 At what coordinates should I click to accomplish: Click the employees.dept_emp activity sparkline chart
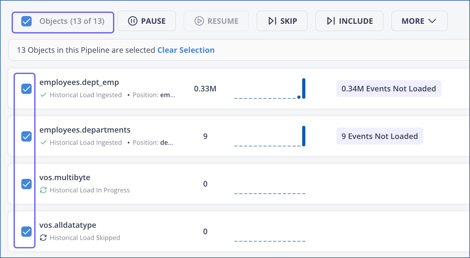pos(270,88)
